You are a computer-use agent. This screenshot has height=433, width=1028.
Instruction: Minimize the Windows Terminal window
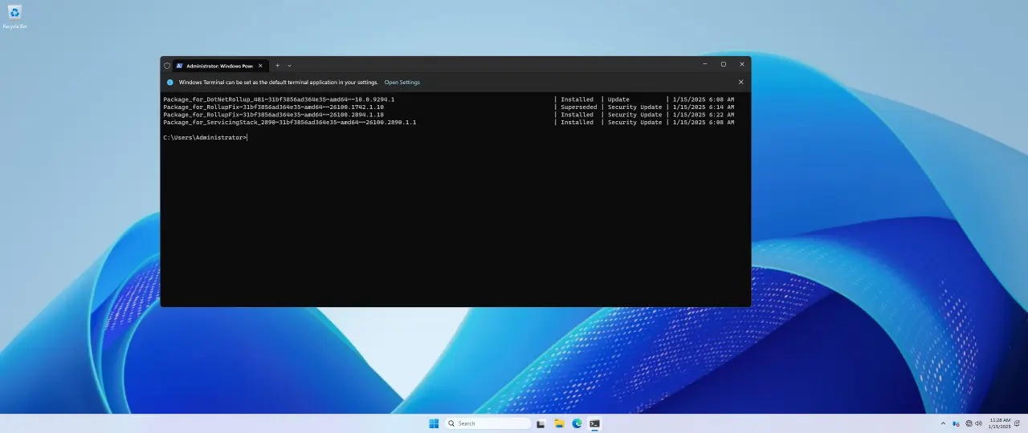704,64
